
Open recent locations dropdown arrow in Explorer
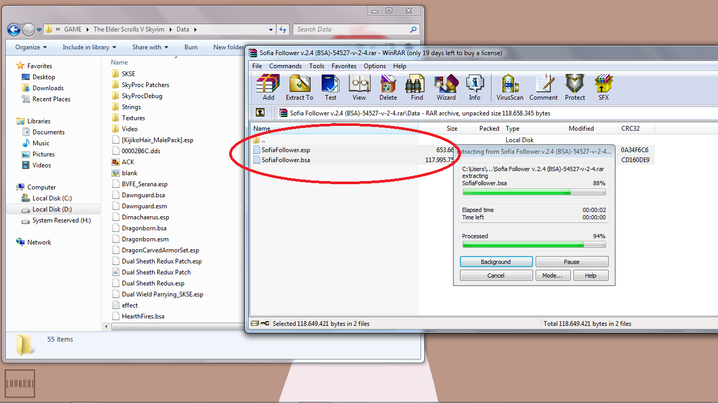[39, 30]
